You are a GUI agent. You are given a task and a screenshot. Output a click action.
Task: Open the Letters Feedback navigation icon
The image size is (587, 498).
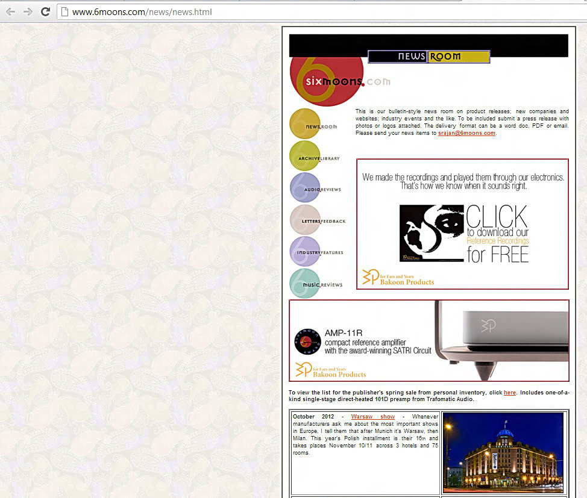305,220
